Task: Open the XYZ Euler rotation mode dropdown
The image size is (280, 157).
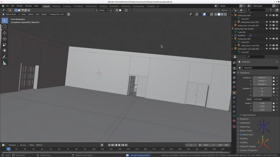Action: (262, 99)
